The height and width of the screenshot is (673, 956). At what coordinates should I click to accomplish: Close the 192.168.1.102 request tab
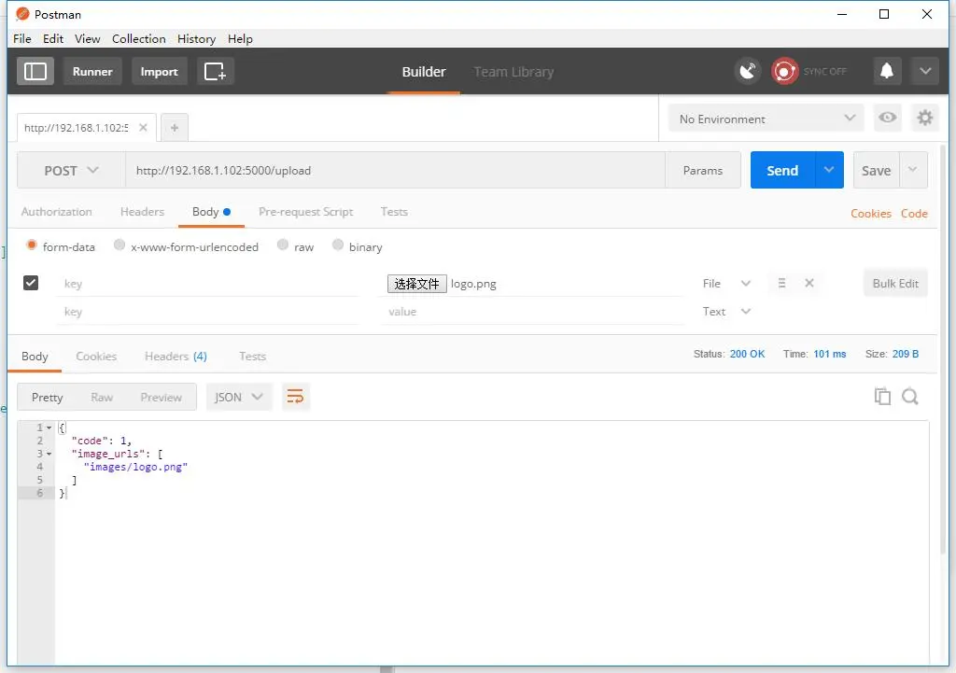[x=143, y=127]
